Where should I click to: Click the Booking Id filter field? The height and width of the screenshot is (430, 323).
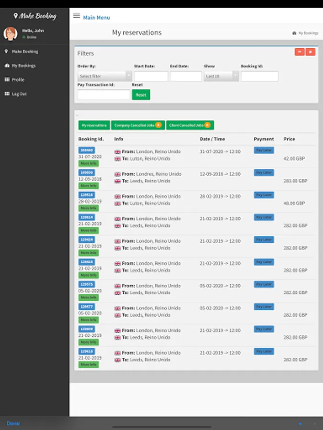click(259, 76)
